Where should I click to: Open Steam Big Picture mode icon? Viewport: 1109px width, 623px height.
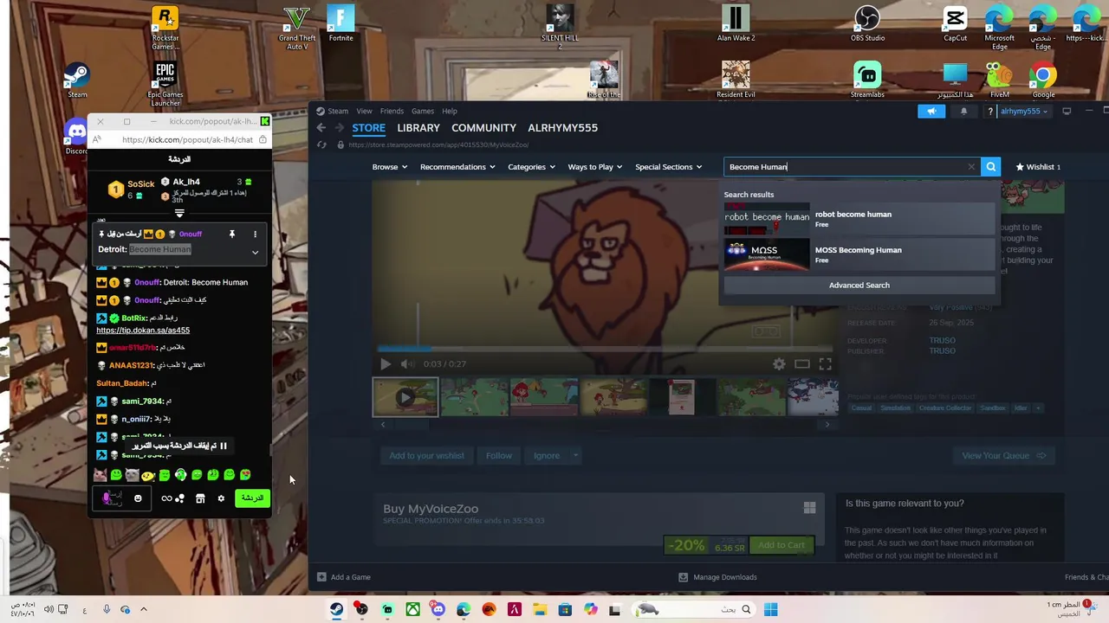1067,111
